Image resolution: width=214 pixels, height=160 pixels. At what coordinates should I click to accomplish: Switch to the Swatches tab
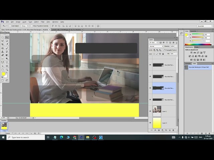[x=193, y=31]
